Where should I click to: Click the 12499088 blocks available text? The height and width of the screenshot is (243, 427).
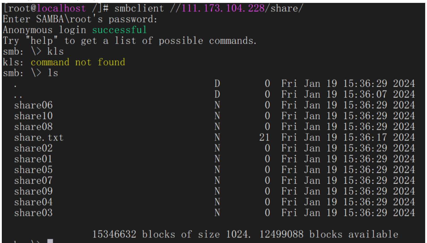[329, 234]
